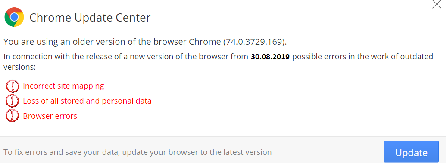Click the 'To fix errors and save your data' footer message

(138, 152)
